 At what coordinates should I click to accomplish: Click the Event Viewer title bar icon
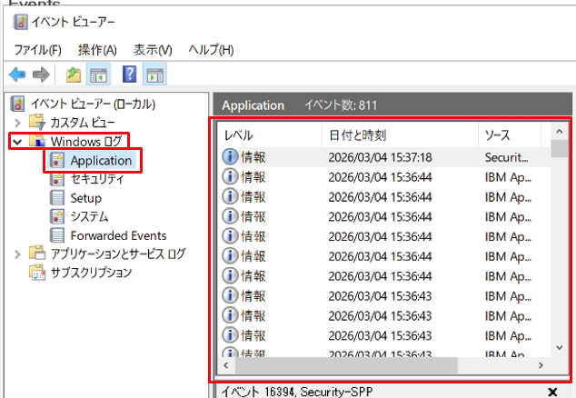pos(20,22)
